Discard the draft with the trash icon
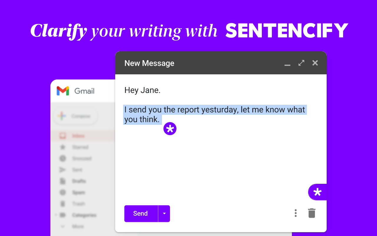377x236 pixels. coord(312,213)
